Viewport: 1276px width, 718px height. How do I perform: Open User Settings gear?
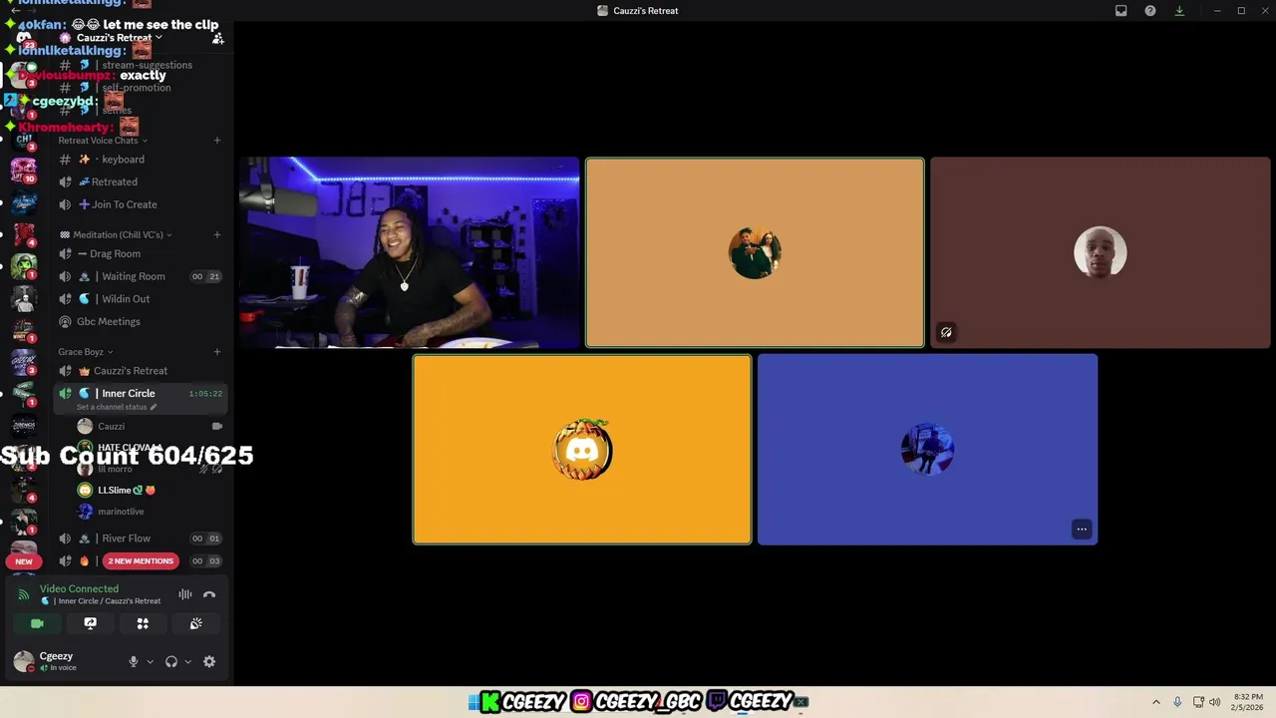pyautogui.click(x=209, y=662)
